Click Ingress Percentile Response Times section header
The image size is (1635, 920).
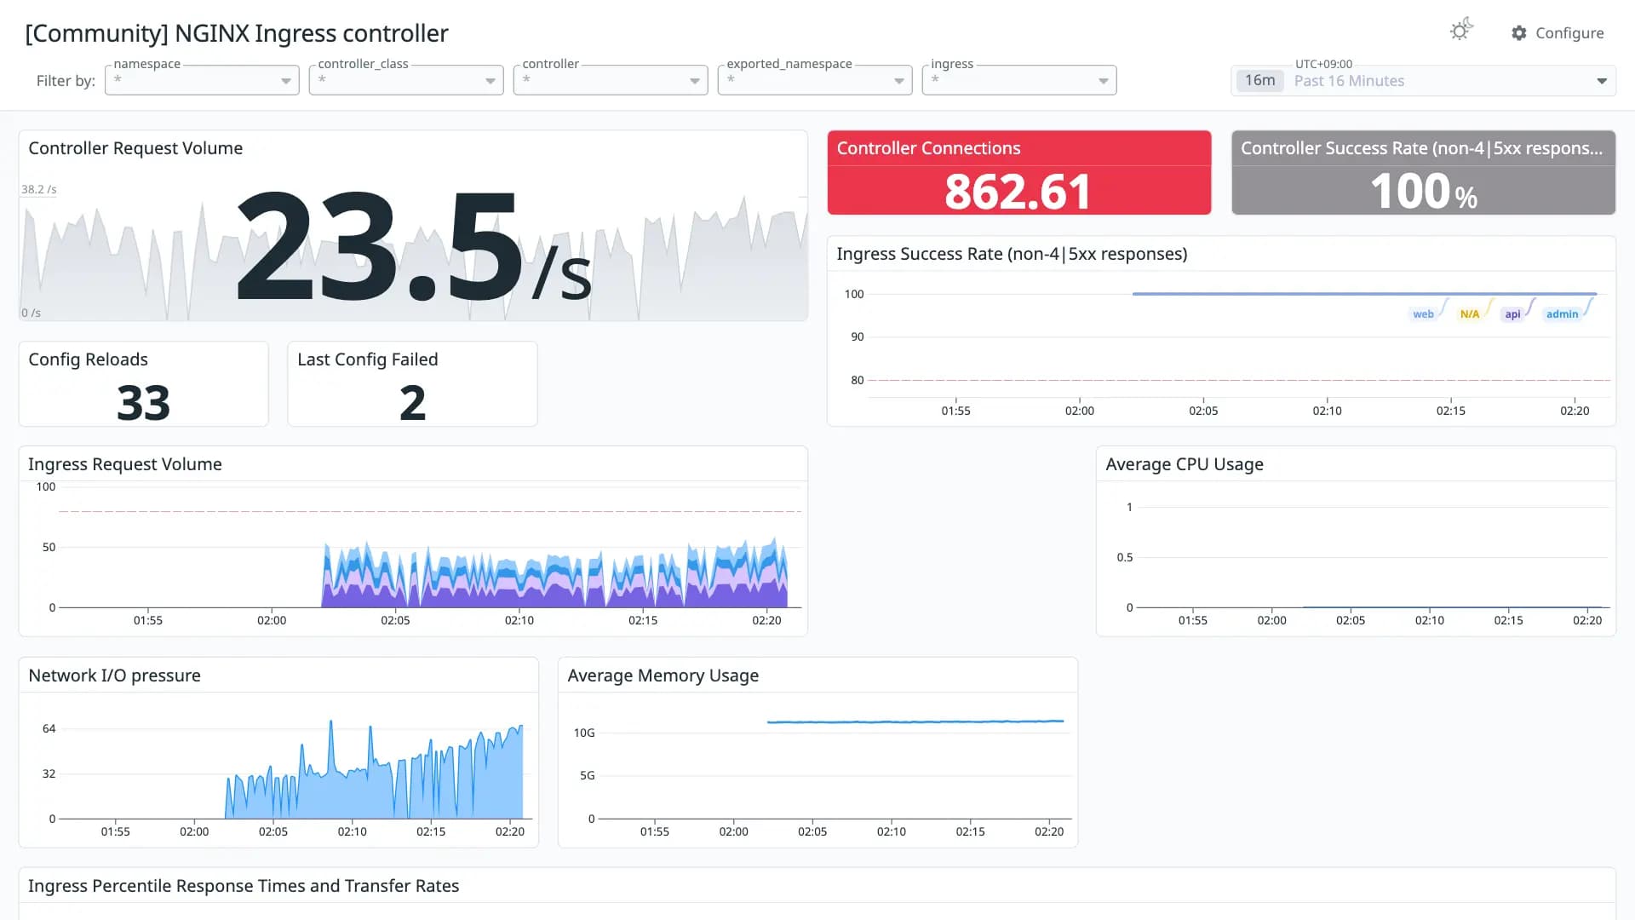coord(244,886)
